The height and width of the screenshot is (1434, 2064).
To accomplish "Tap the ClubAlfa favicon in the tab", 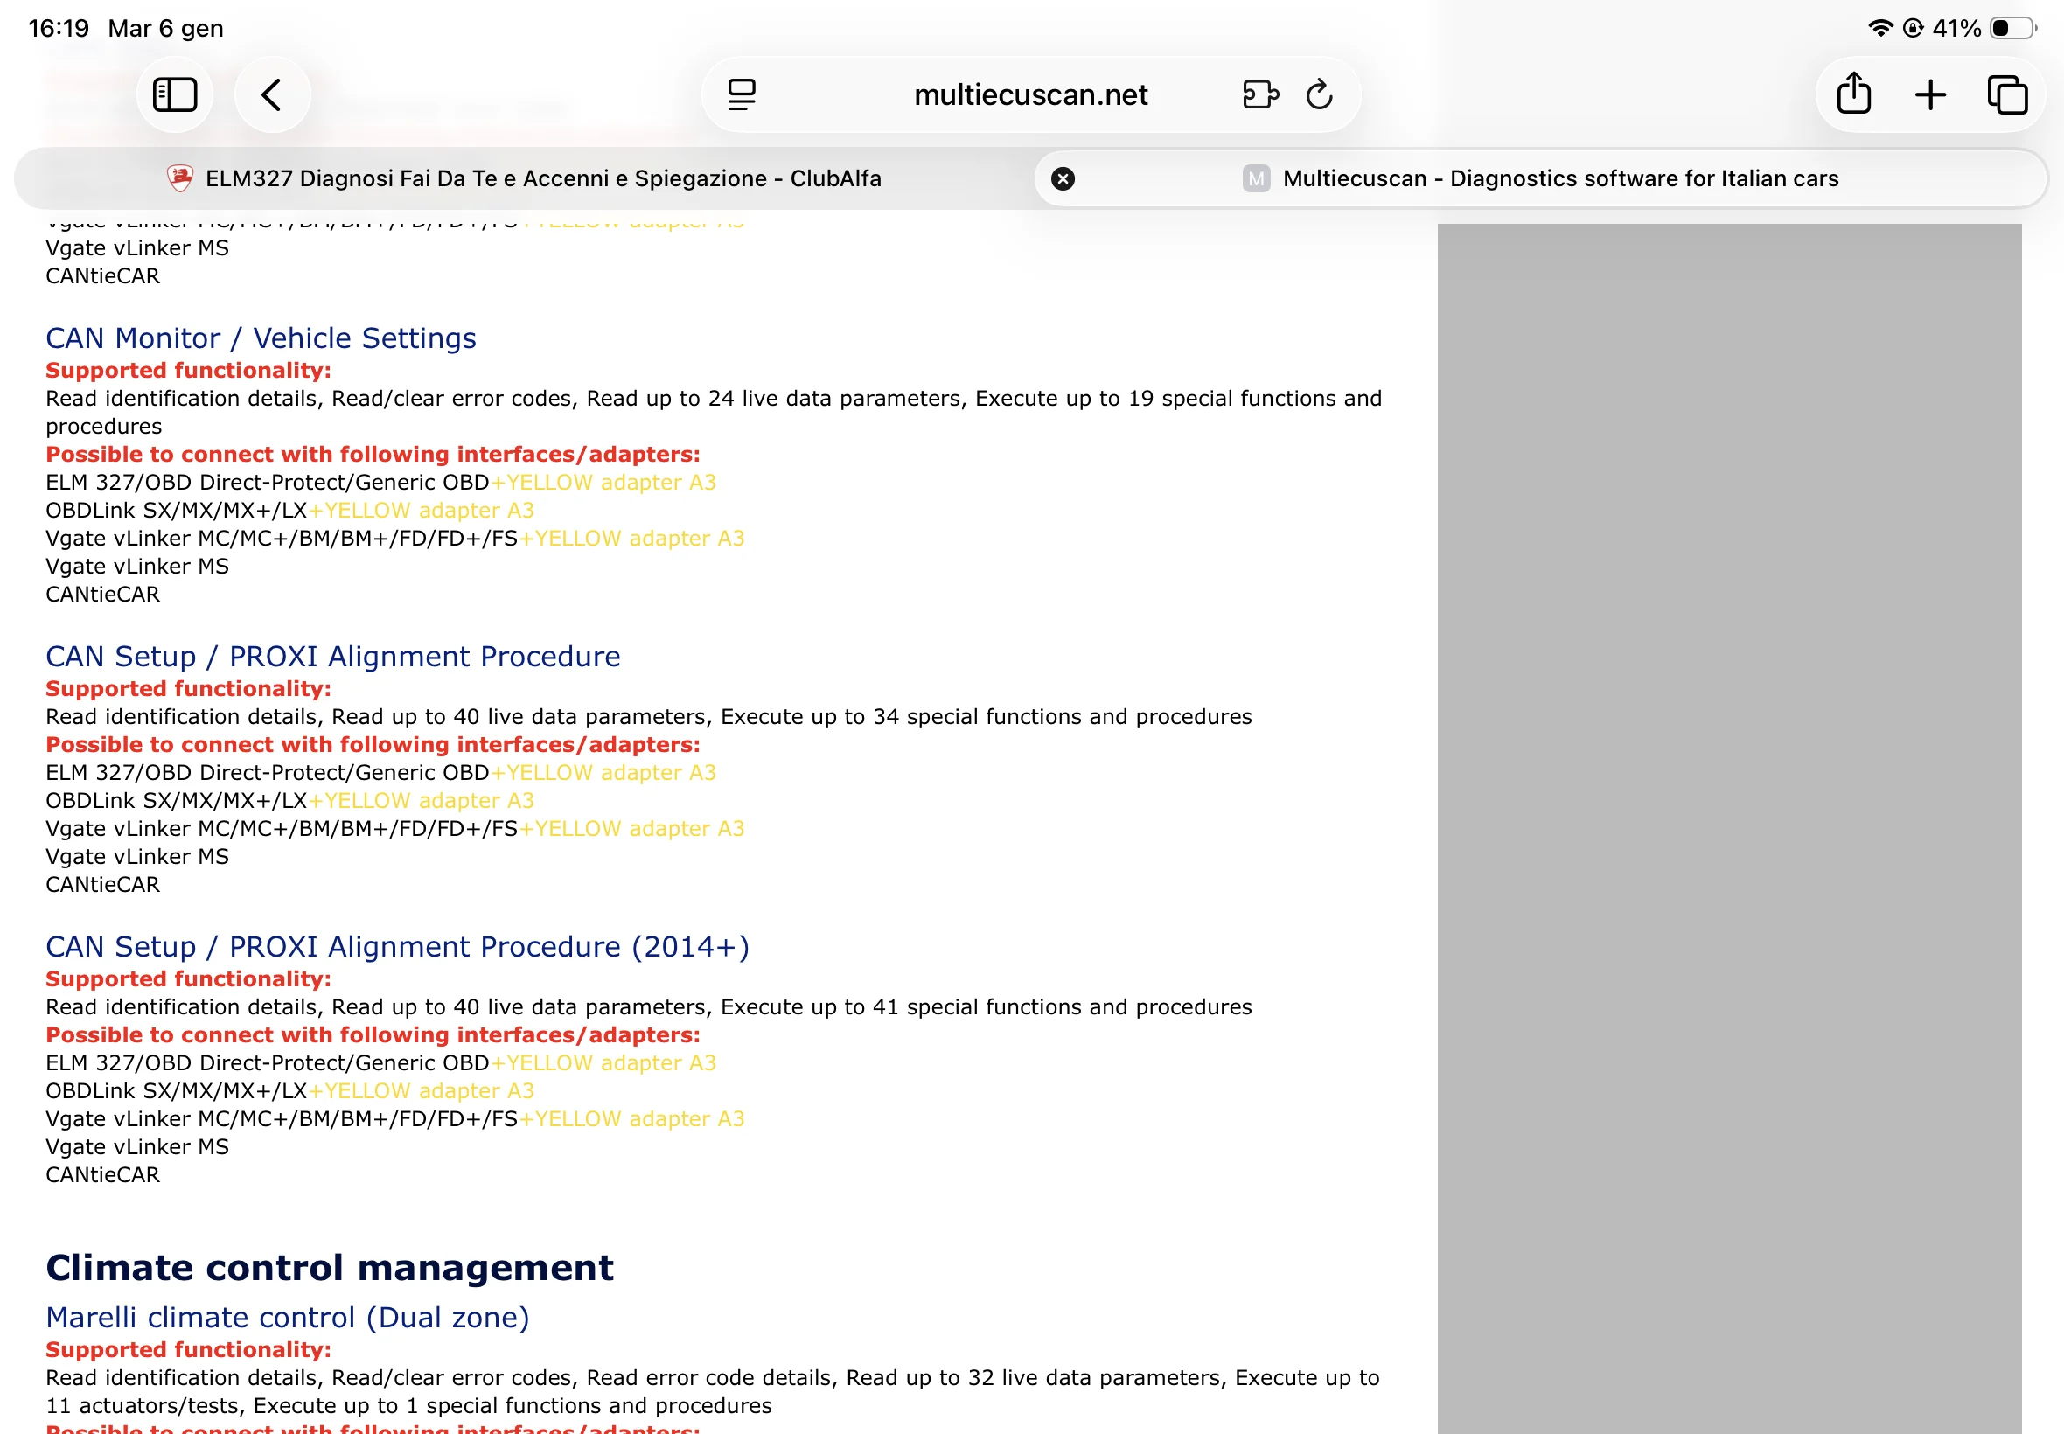I will tap(179, 178).
